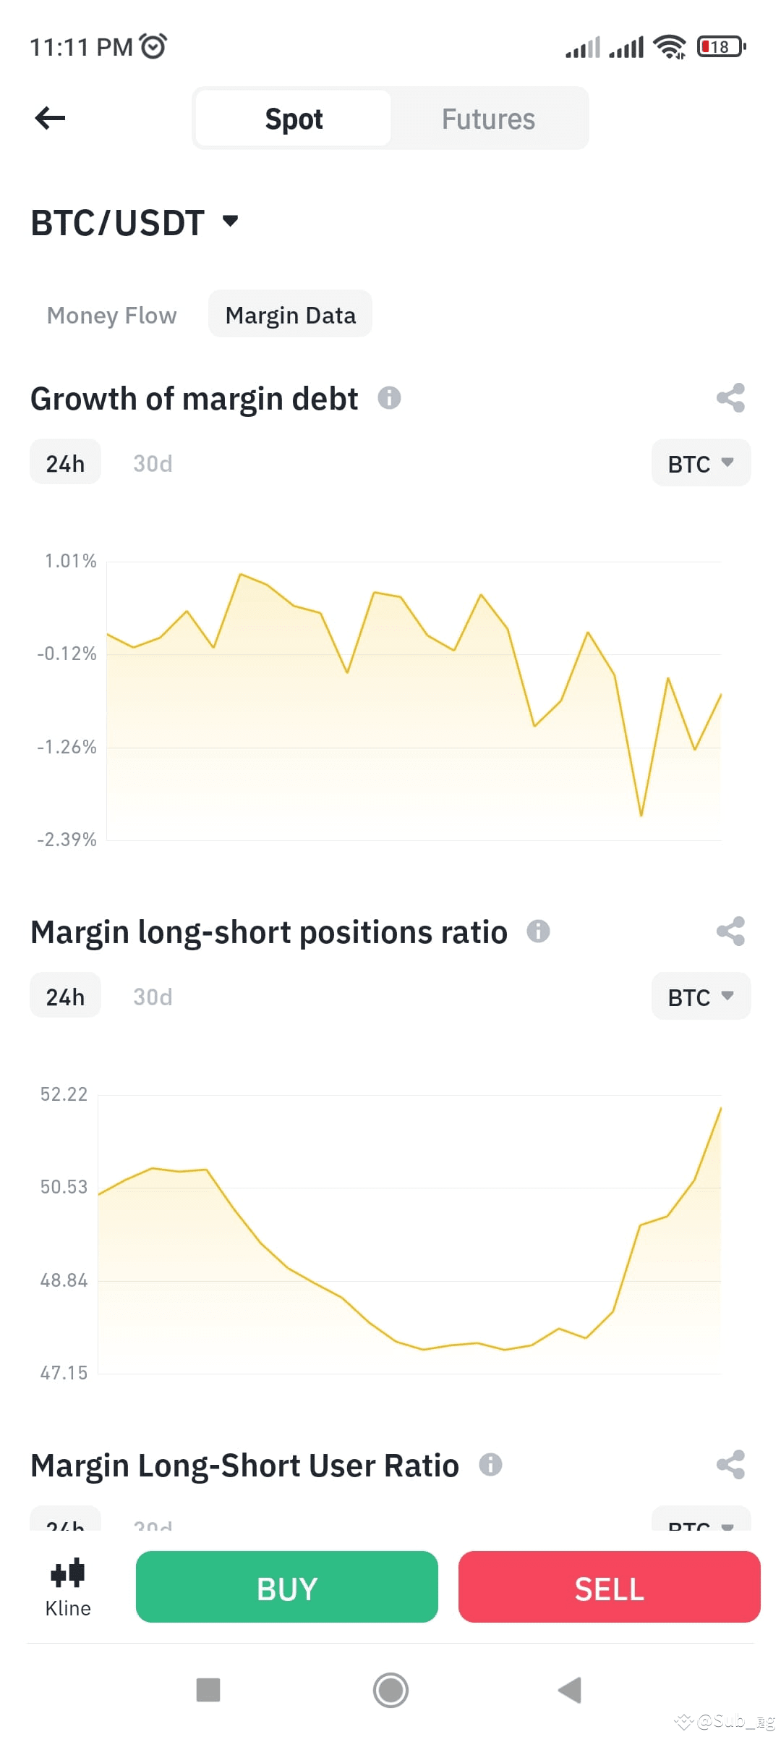Share the Margin long-short positions ratio chart
Screen dimensions: 781x1737
[730, 932]
